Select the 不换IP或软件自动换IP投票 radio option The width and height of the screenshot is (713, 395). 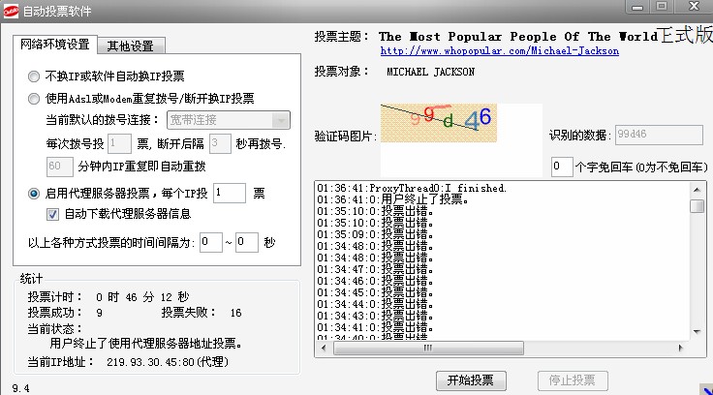click(35, 76)
